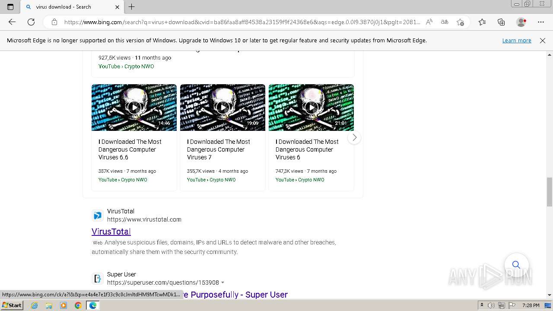Click the Read aloud icon in address bar

click(x=429, y=22)
